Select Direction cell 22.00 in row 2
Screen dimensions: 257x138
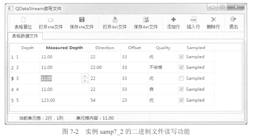pyautogui.click(x=105, y=67)
